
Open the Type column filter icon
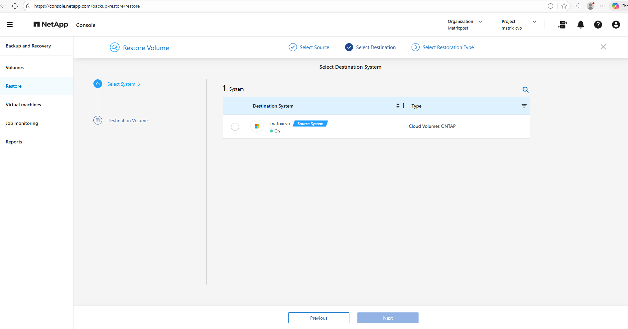[524, 106]
